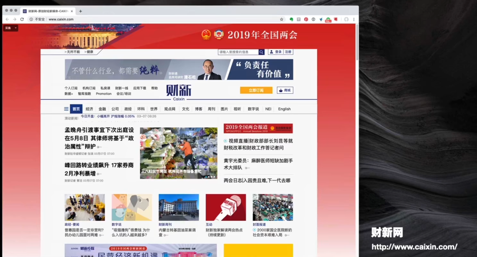Screen dimensions: 477x257
Task: Click the 不管什么行业 潘石屹 banner ad
Action: [179, 69]
